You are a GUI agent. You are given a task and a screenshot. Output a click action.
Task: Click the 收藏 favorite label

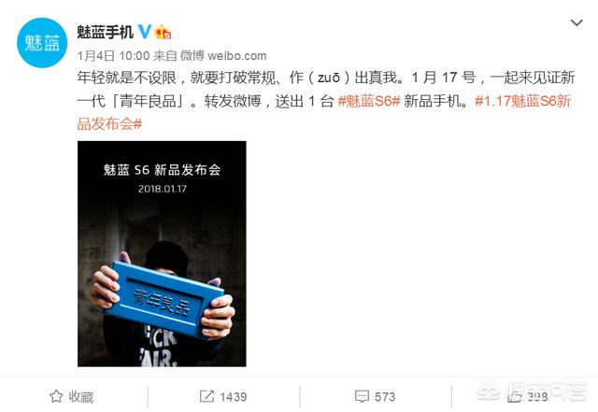[81, 397]
